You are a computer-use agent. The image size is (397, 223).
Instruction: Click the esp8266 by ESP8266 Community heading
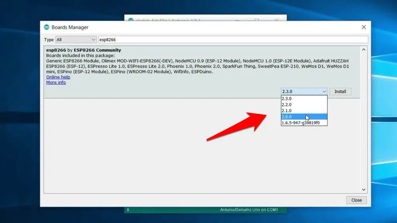point(84,50)
